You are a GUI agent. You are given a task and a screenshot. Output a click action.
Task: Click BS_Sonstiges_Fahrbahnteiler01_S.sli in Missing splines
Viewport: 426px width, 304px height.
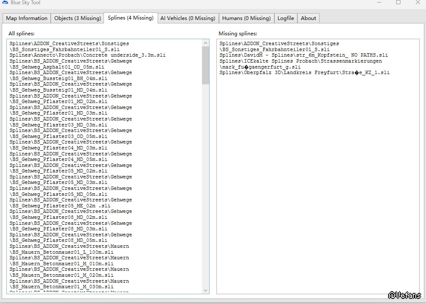pos(274,49)
